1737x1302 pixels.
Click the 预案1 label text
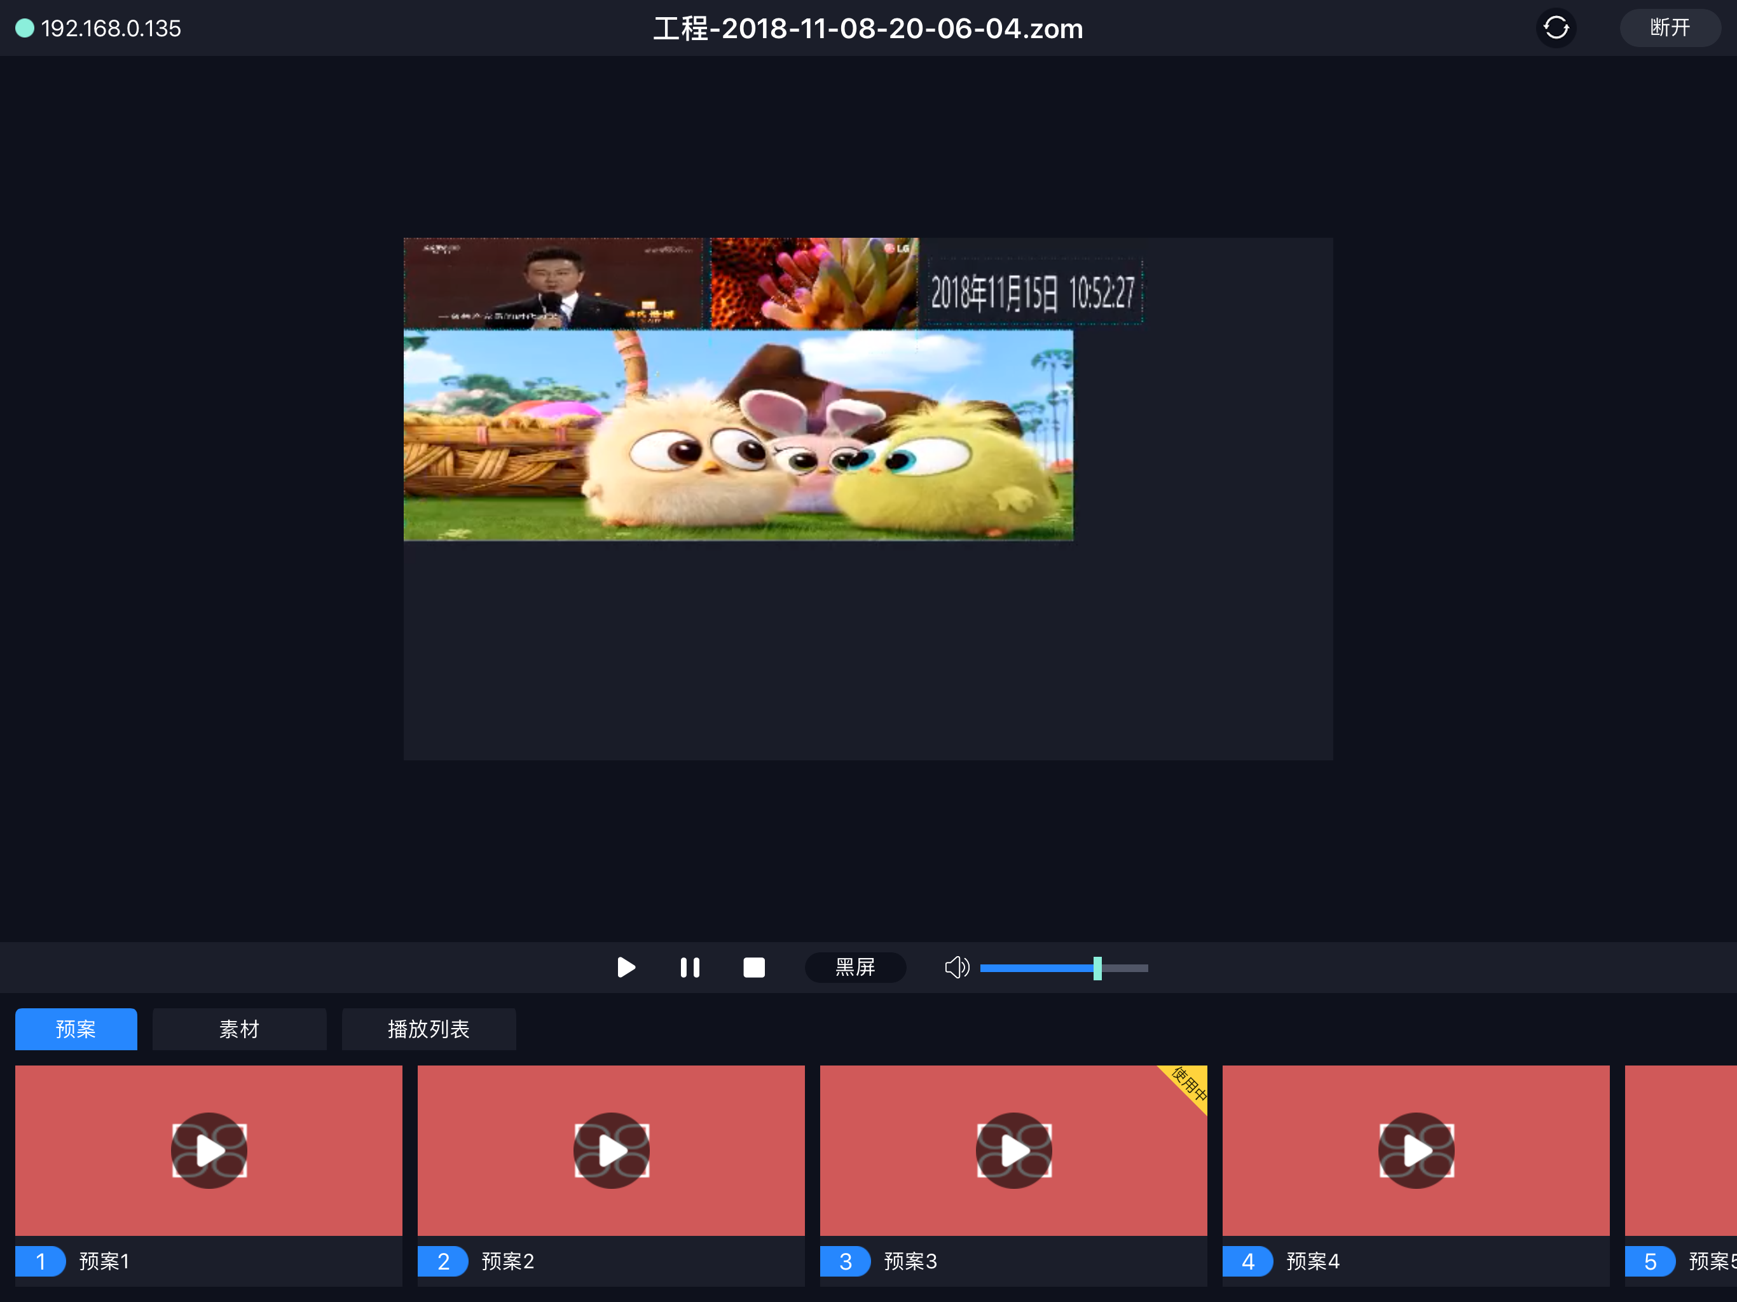coord(104,1261)
